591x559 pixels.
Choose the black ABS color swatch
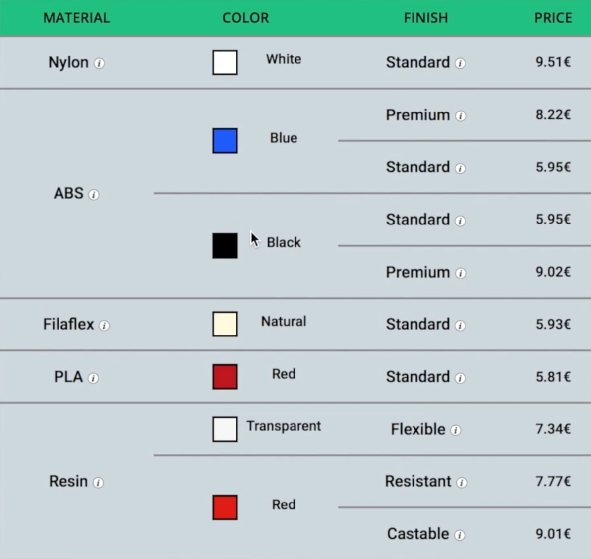click(x=225, y=246)
